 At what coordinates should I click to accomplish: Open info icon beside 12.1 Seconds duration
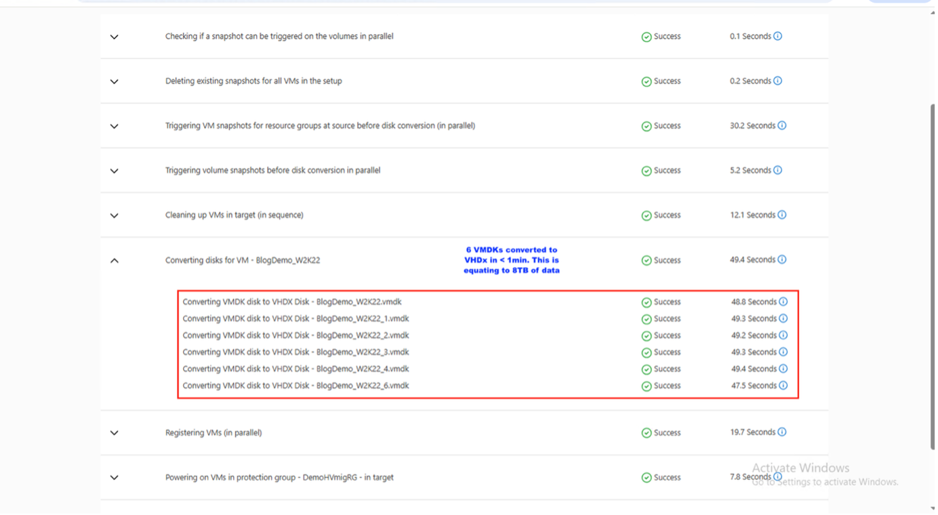(782, 215)
